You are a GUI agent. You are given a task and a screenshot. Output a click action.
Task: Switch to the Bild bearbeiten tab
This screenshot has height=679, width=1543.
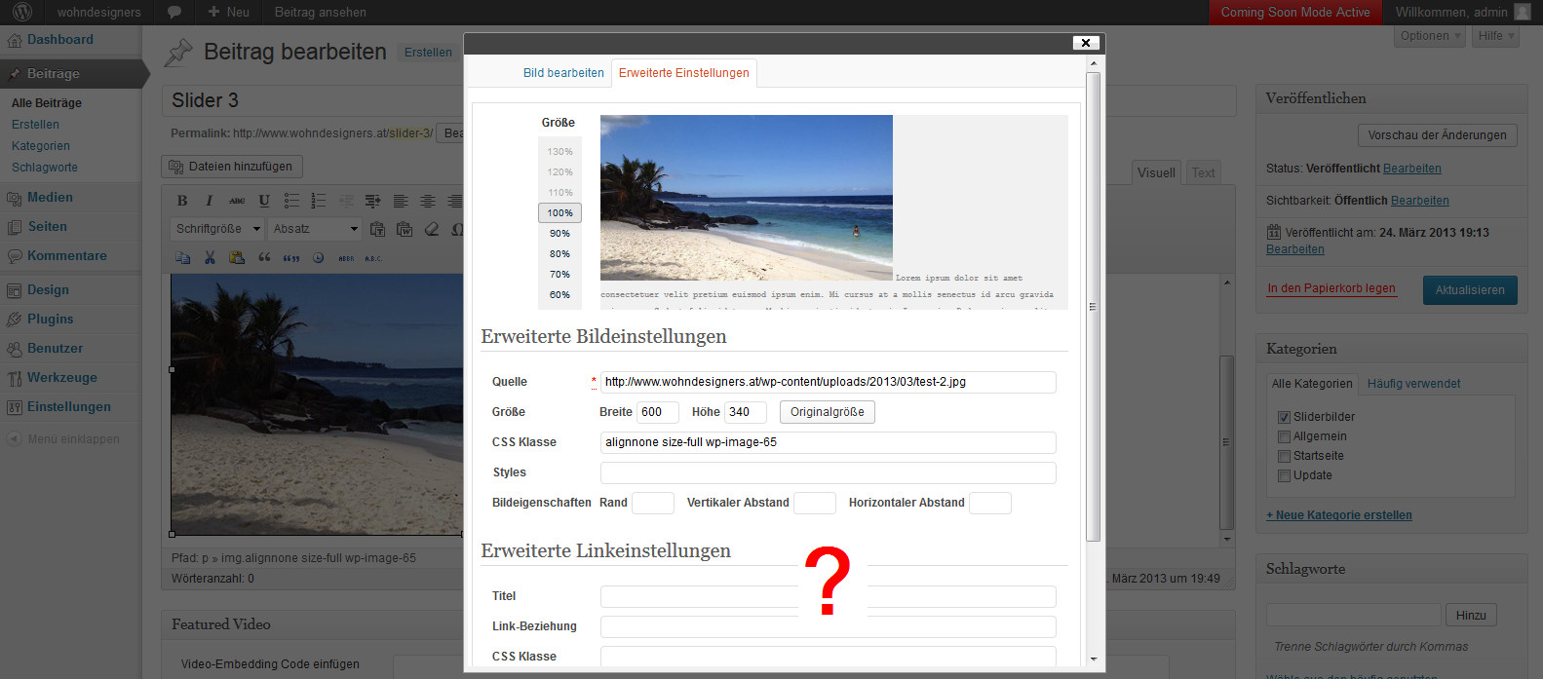[x=563, y=73]
